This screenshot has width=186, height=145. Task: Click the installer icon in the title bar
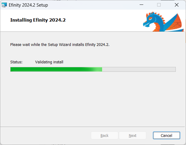(4, 5)
